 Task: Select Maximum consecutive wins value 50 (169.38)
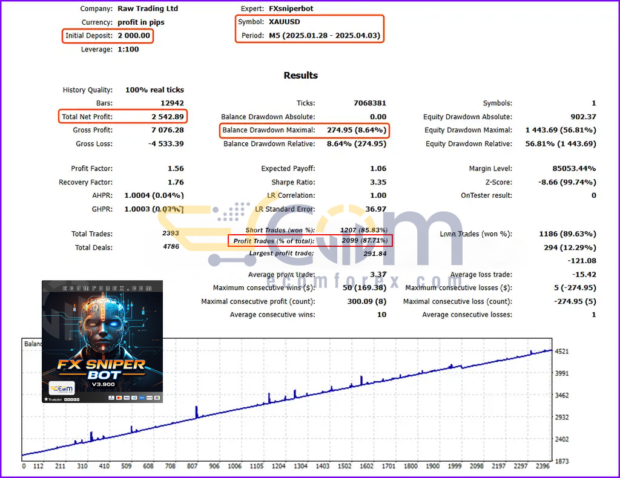(x=364, y=287)
